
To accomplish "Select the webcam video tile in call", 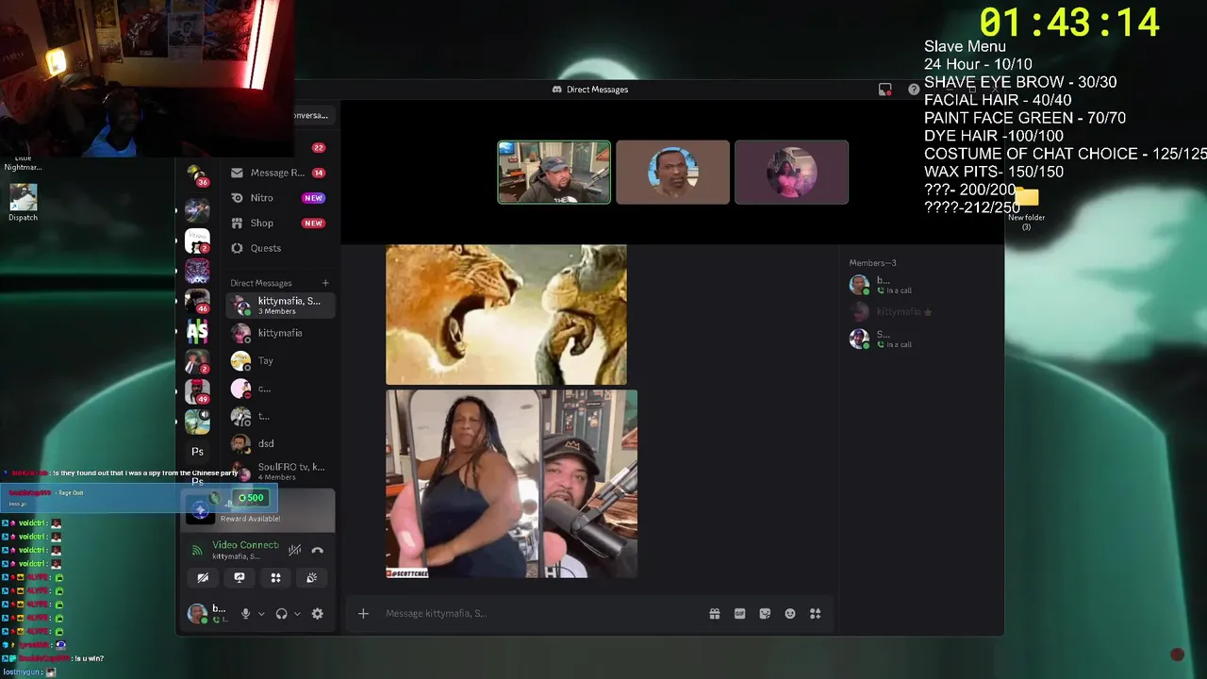I will point(554,173).
